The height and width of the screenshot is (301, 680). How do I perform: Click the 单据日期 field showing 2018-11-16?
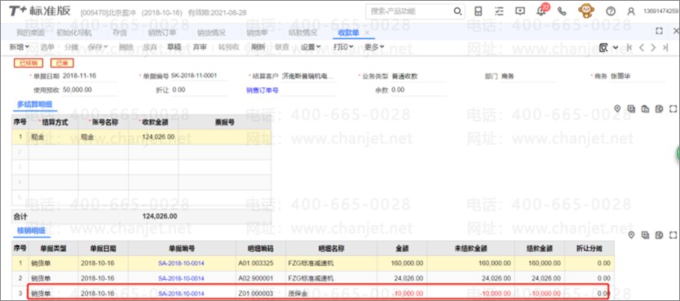[x=90, y=76]
